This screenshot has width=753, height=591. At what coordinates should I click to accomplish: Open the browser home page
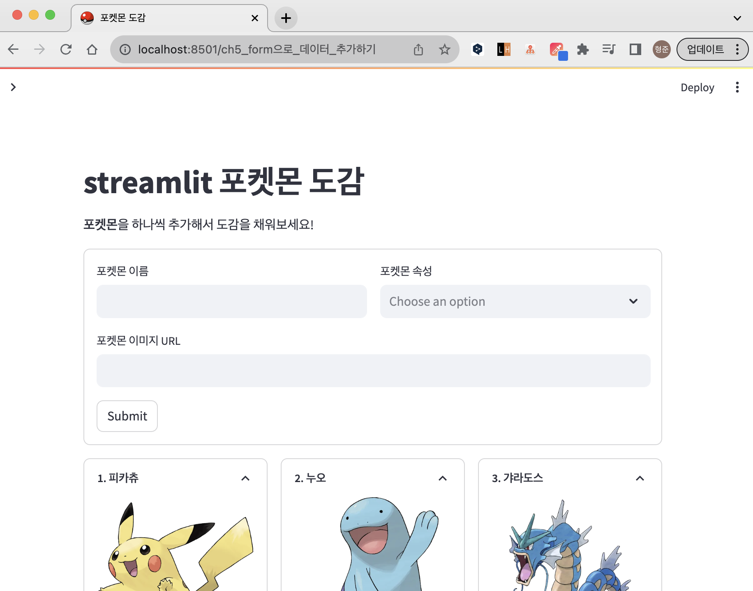point(92,50)
